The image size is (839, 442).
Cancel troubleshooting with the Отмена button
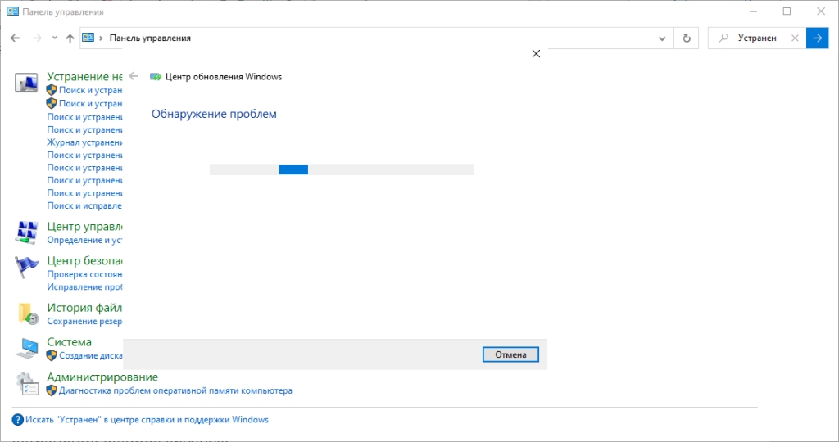[510, 354]
